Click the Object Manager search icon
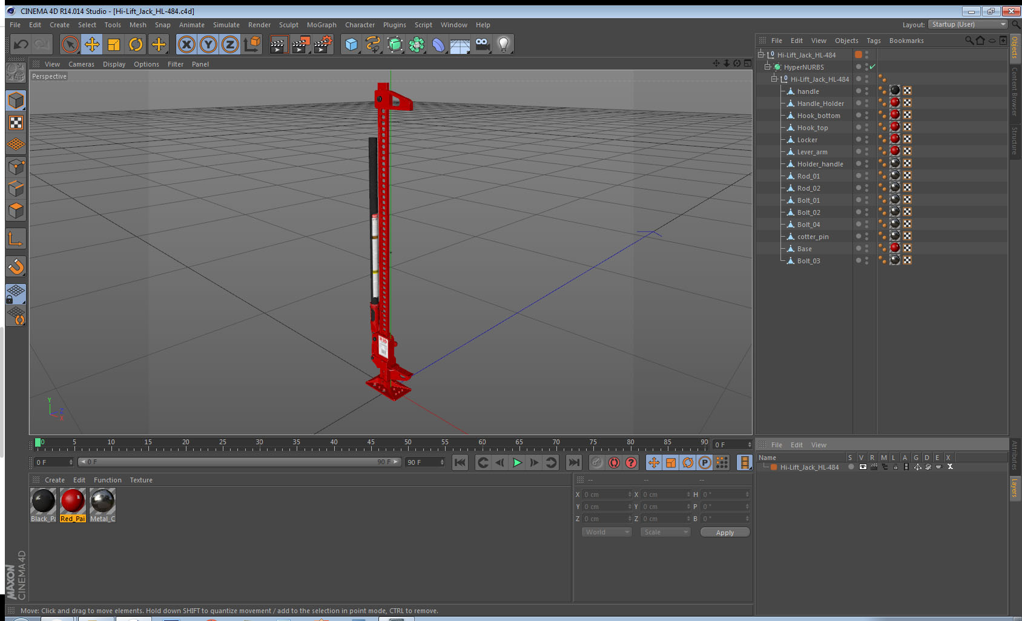The height and width of the screenshot is (621, 1022). point(969,41)
